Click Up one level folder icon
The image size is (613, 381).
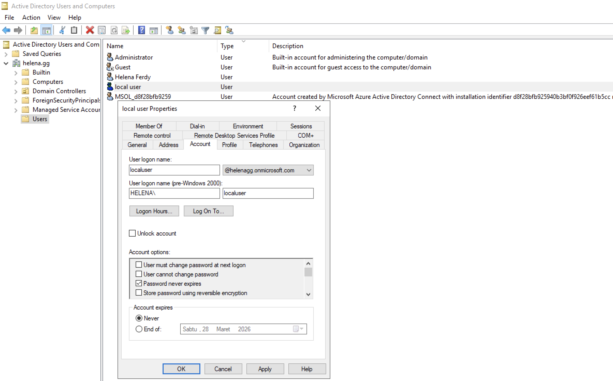coord(34,30)
